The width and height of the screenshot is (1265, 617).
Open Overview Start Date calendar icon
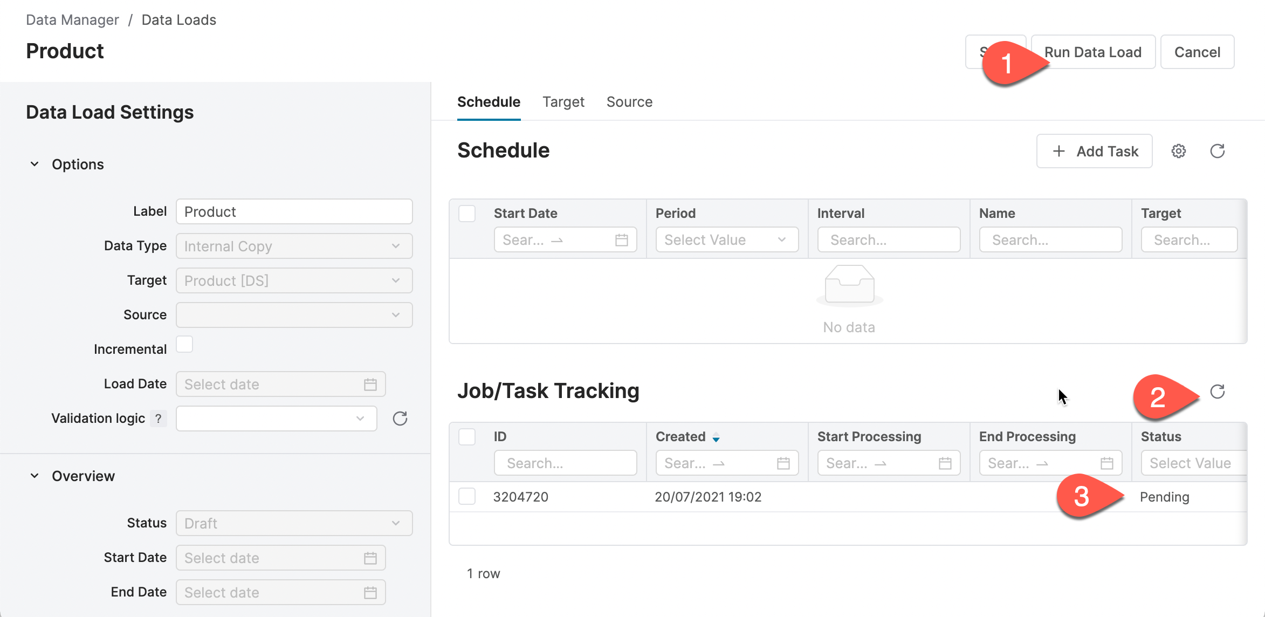pos(370,558)
